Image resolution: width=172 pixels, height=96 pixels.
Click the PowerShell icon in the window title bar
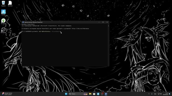(x=23, y=22)
